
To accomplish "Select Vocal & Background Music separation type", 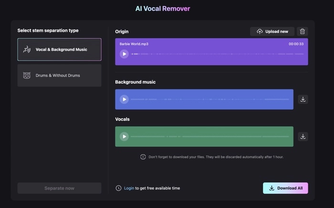I will (x=60, y=50).
